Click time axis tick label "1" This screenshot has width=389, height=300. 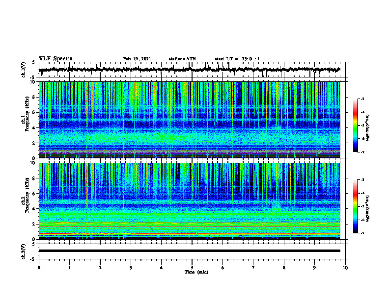[69, 268]
